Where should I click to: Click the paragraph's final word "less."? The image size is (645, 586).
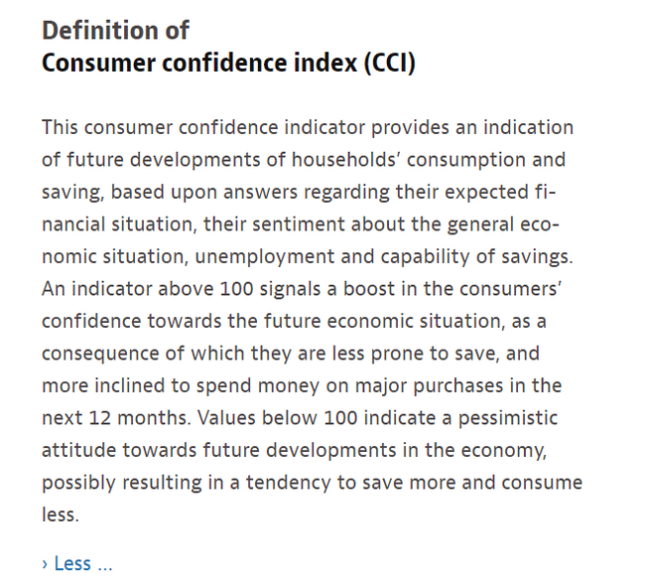[60, 514]
